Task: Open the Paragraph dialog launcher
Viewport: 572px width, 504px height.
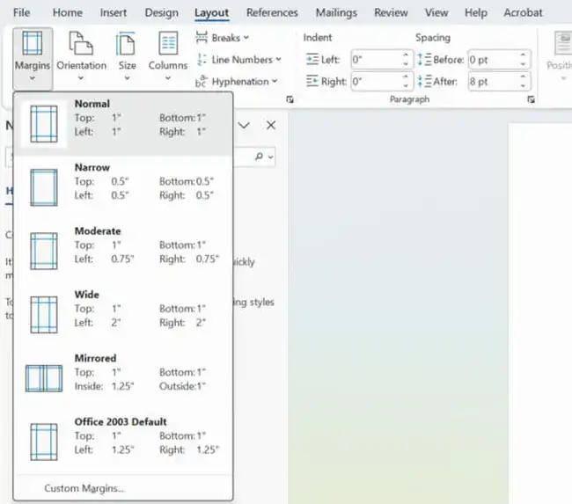Action: [x=531, y=99]
